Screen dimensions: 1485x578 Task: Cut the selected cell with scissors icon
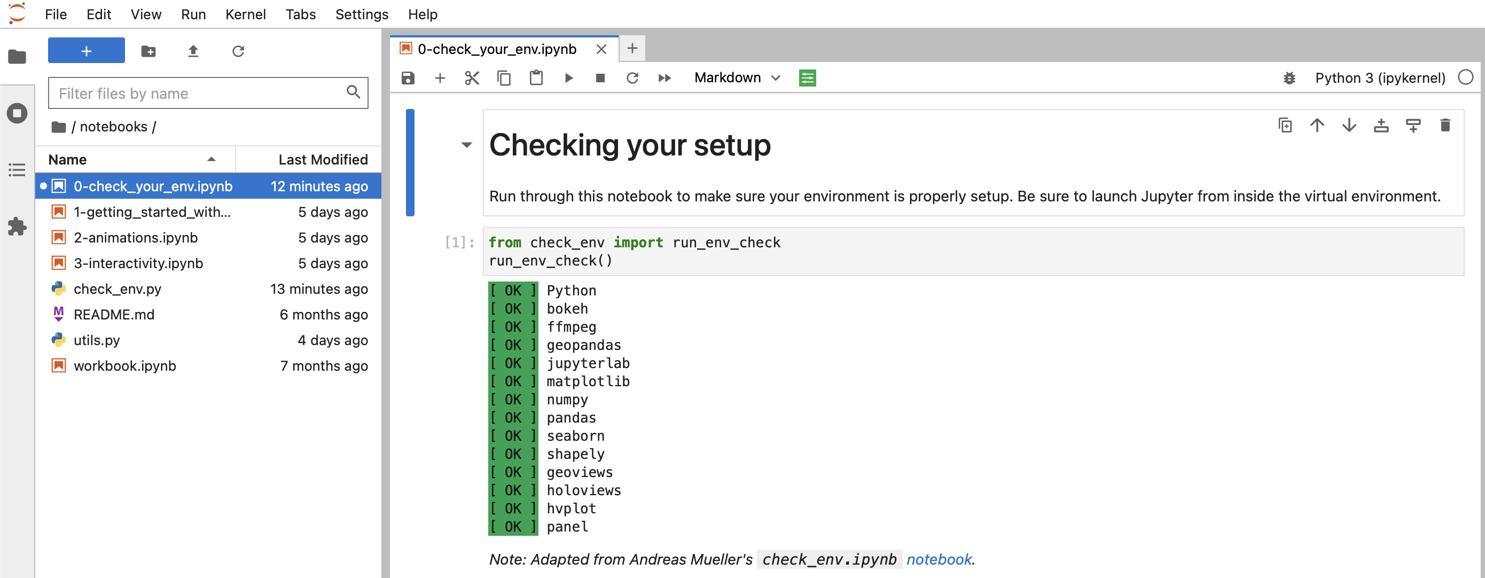(x=472, y=78)
